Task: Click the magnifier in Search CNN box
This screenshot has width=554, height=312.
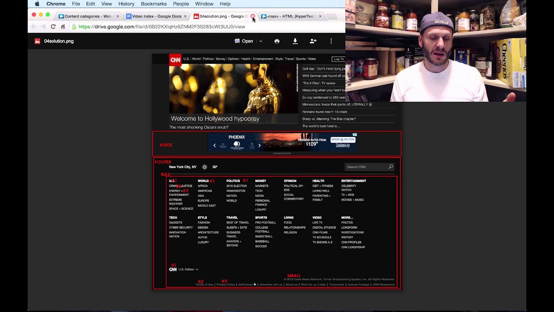Action: [391, 167]
